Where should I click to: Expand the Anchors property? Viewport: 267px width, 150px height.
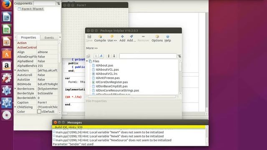(x=15, y=70)
